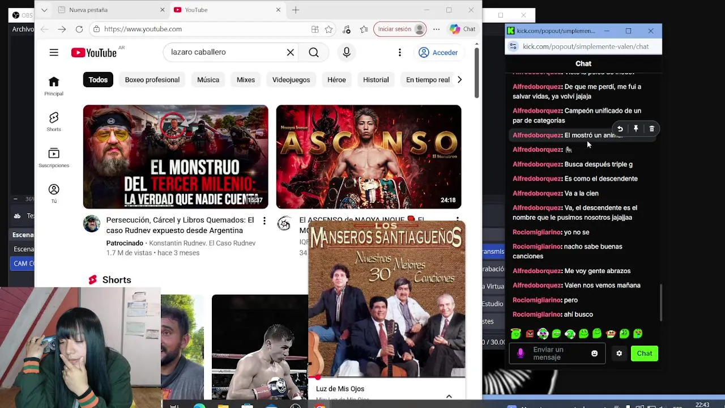Open Kick chat settings gear
This screenshot has height=408, width=725.
tap(619, 354)
